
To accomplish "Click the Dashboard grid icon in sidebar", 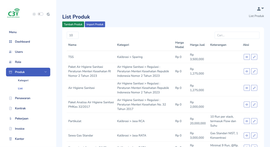I will pos(11,42).
